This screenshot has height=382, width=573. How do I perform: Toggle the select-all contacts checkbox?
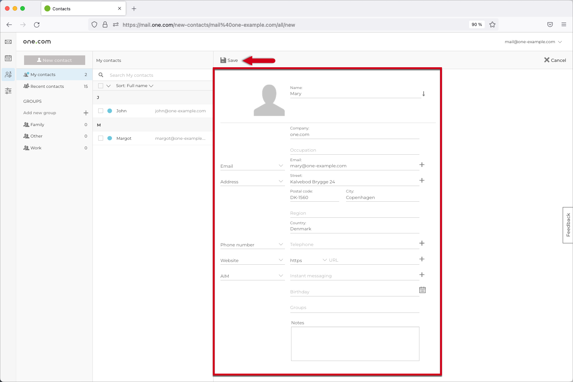(101, 86)
